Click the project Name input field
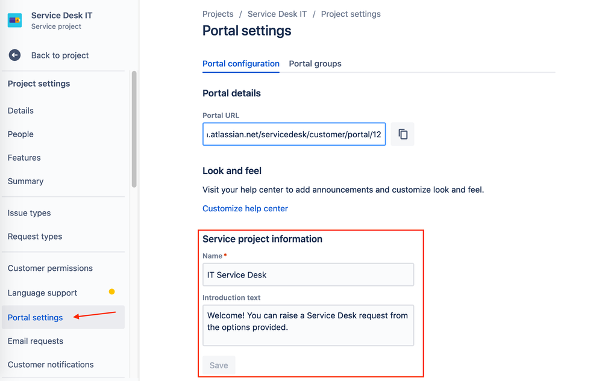Image resolution: width=602 pixels, height=381 pixels. pyautogui.click(x=308, y=275)
